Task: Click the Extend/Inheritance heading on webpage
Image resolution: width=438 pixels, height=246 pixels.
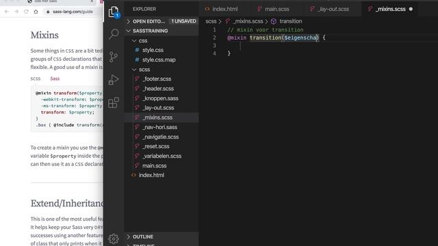Action: 67,204
